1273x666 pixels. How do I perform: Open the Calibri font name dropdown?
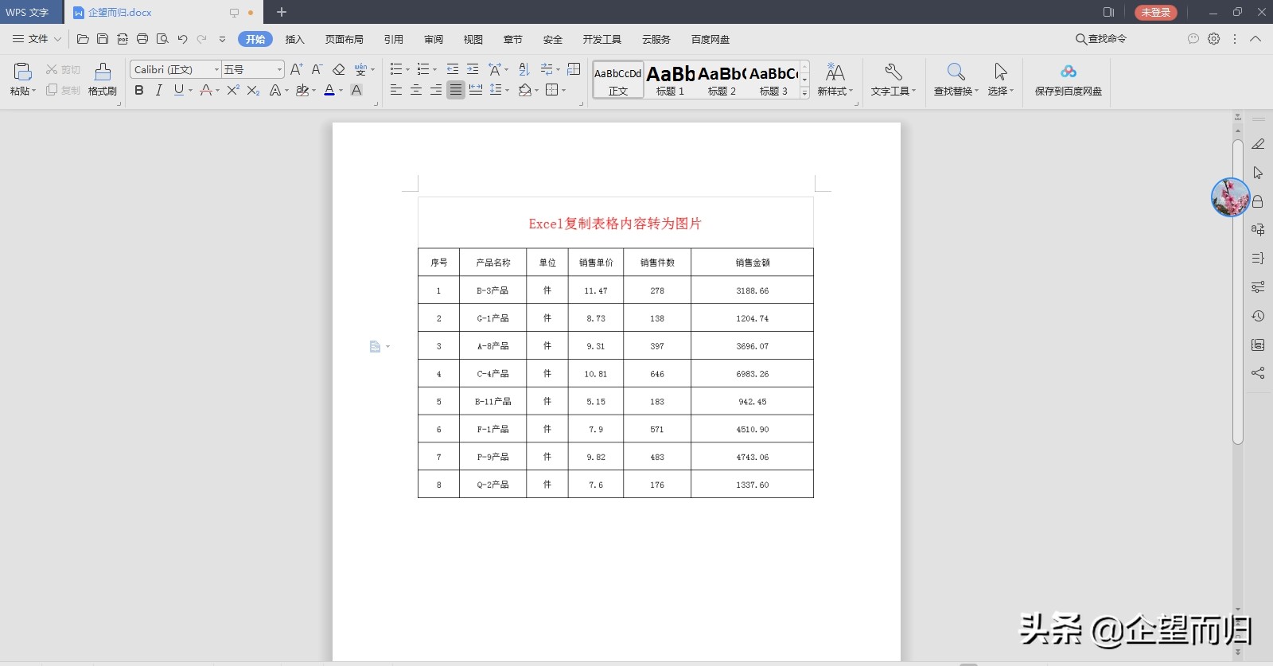pos(216,69)
